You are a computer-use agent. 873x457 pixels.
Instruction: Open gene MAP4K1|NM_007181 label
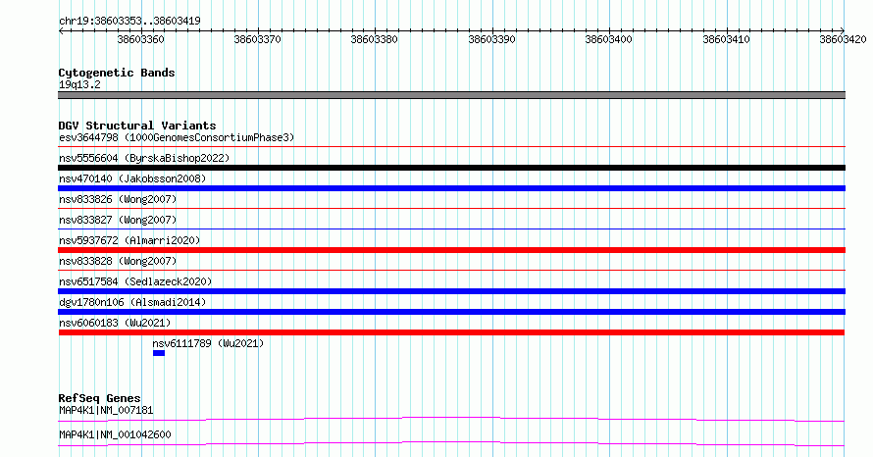point(106,410)
